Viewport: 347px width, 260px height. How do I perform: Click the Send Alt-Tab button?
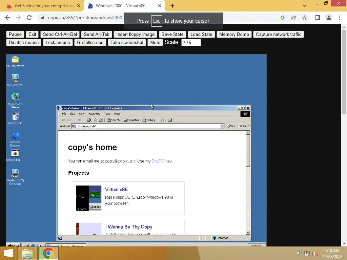(97, 34)
